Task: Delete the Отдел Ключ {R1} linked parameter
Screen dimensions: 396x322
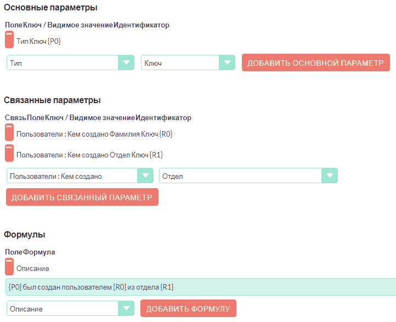Action: [x=9, y=153]
